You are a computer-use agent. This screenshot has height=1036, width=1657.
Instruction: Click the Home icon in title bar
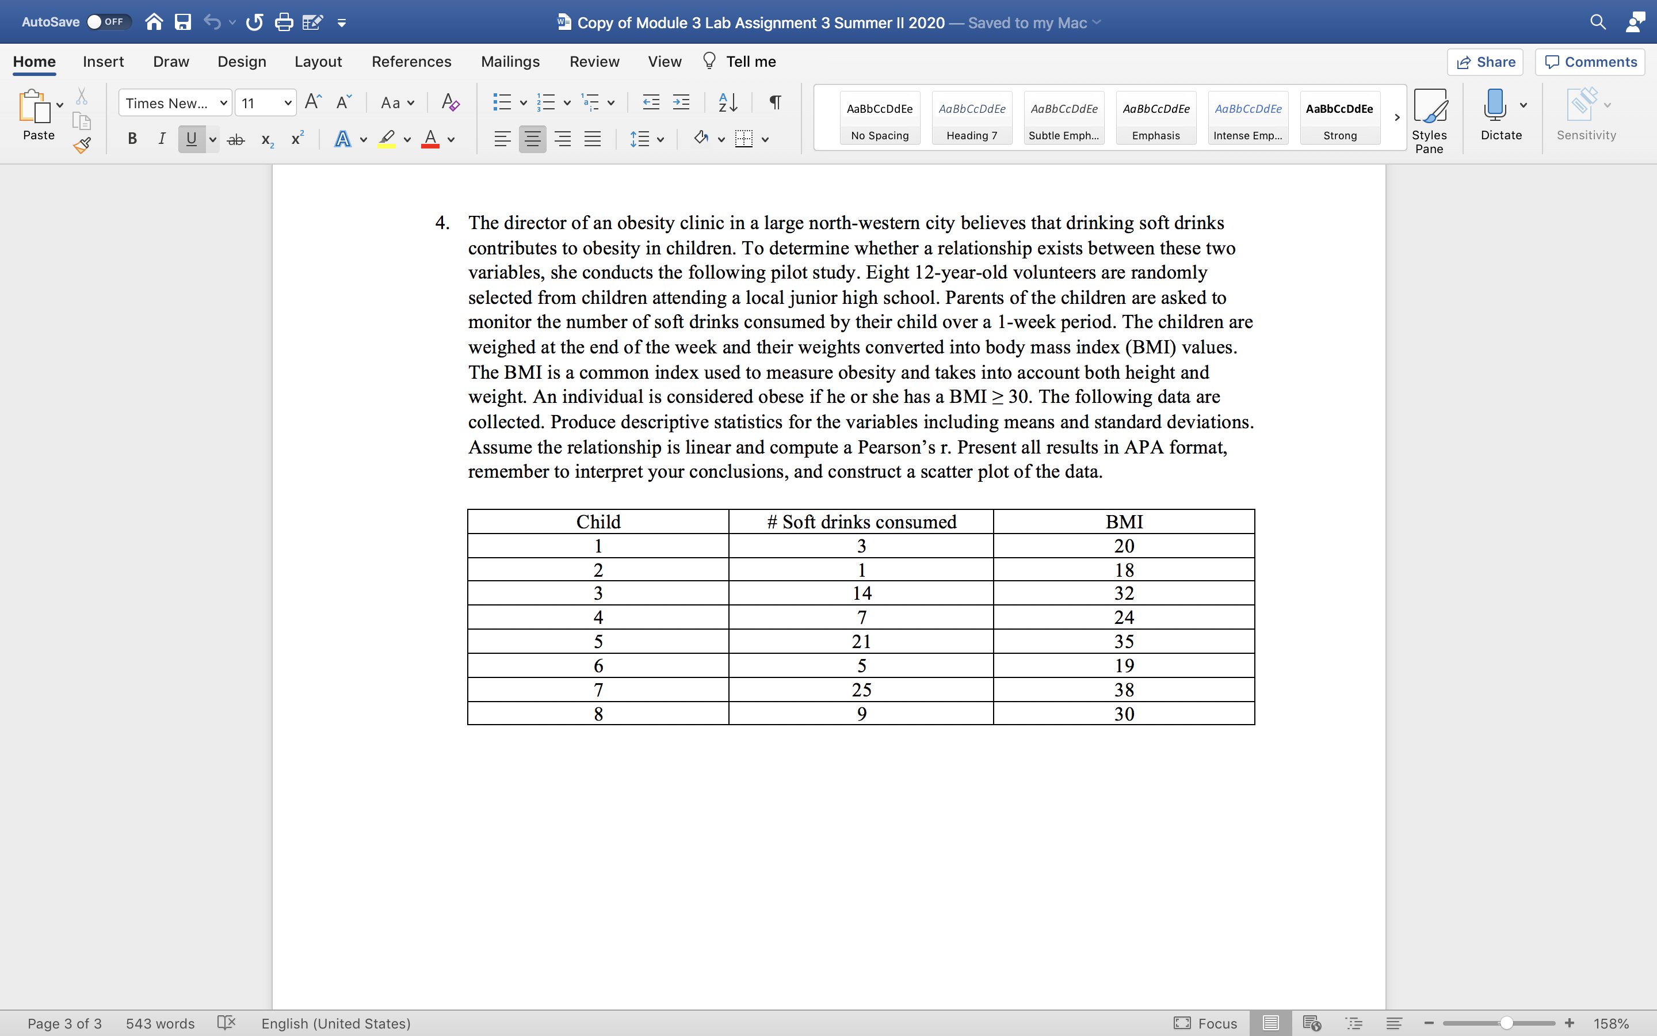click(154, 22)
